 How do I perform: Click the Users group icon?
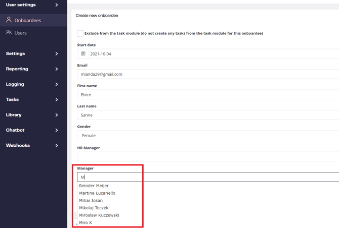9,33
